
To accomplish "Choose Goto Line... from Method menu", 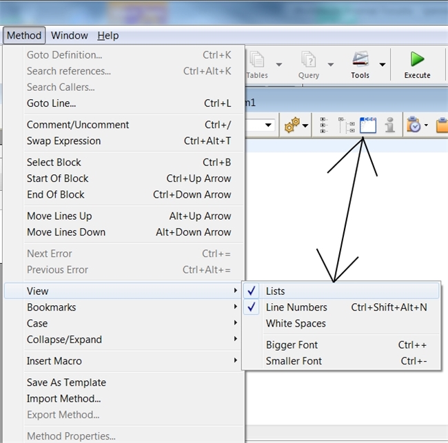I will pyautogui.click(x=52, y=103).
